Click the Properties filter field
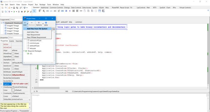The image size is (210, 112). tap(15, 38)
